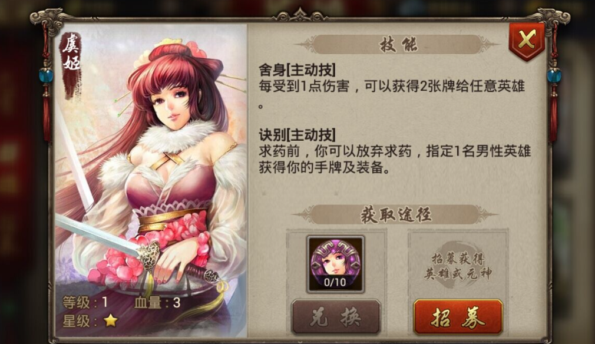This screenshot has height=344, width=595.
Task: Click the 血量: 3 health label
Action: tap(157, 302)
